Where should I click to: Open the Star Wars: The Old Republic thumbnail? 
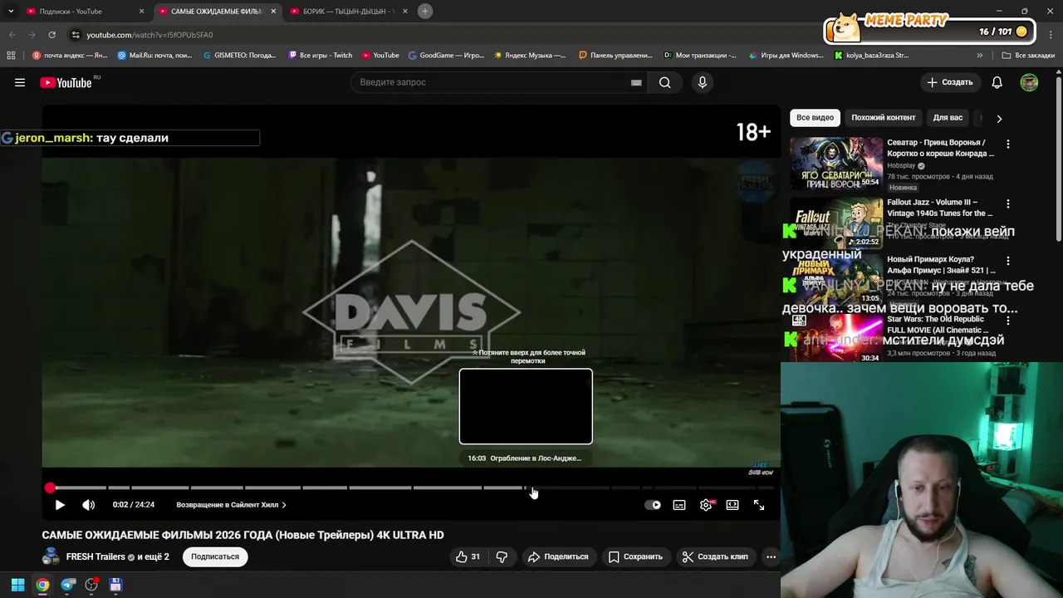(x=836, y=337)
